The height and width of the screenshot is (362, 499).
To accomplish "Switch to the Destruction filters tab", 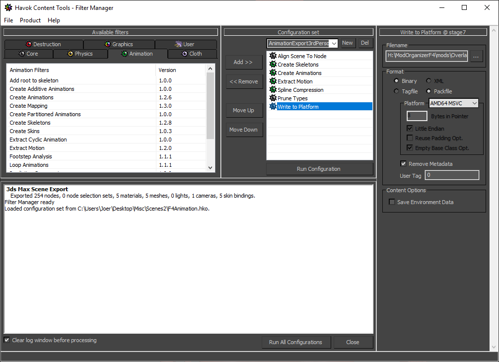I will click(x=44, y=44).
